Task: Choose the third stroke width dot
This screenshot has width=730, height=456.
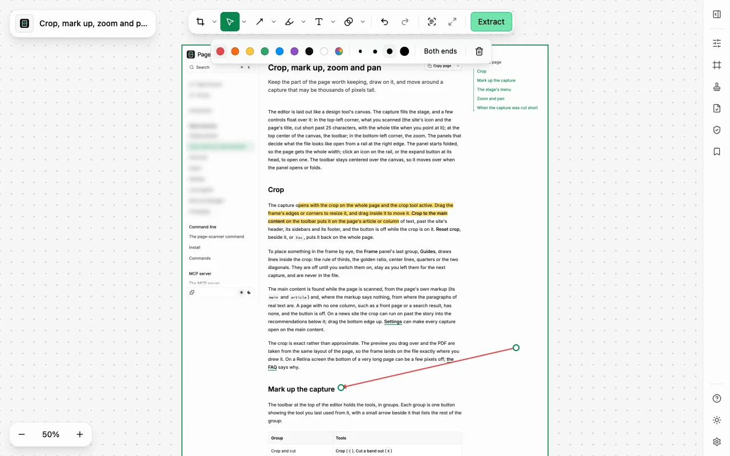Action: point(390,51)
